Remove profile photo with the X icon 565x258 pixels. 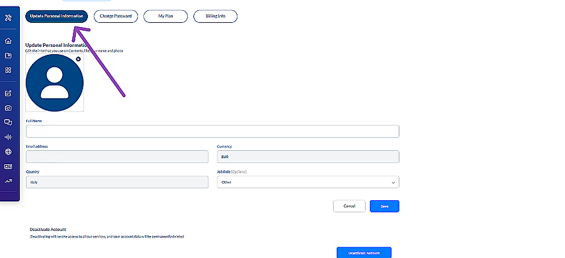(78, 59)
